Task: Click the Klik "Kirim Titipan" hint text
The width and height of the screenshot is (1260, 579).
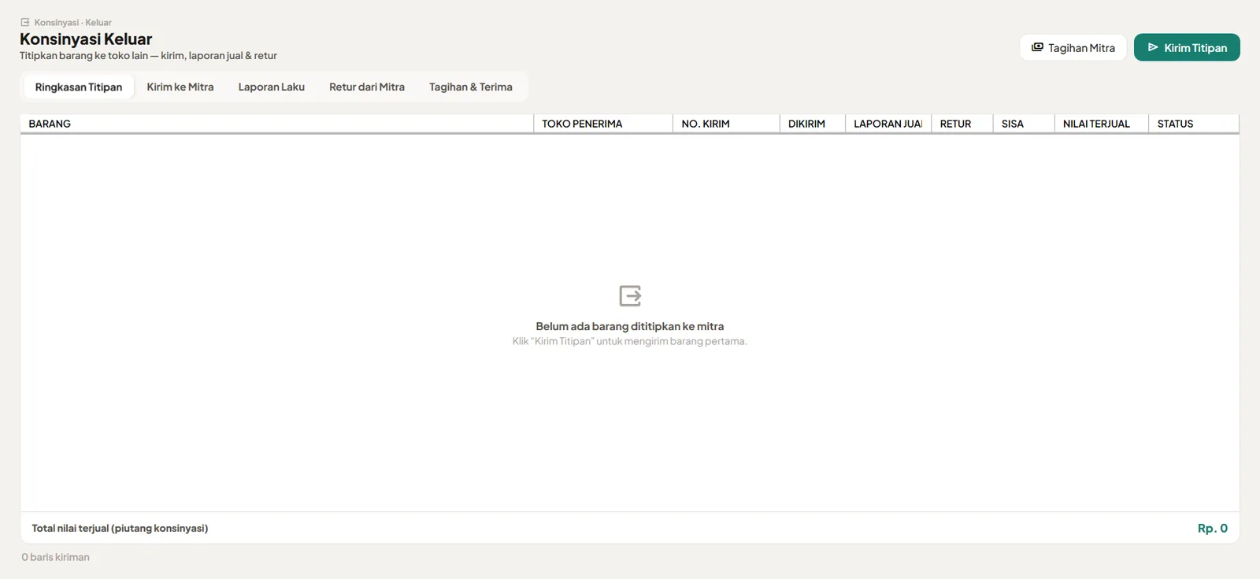Action: [x=630, y=341]
